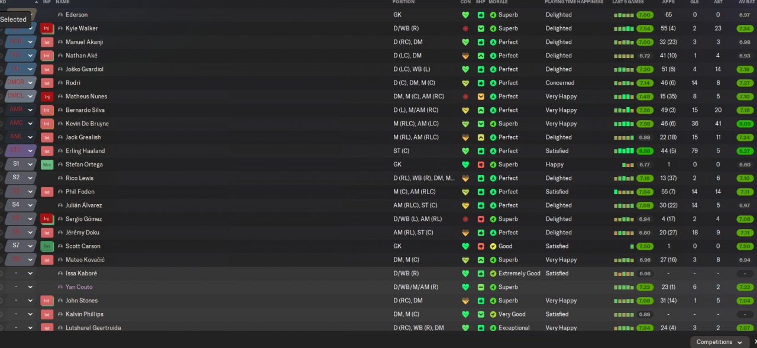Sort by the LAST 5 GAMES header
The width and height of the screenshot is (757, 348).
[x=627, y=2]
